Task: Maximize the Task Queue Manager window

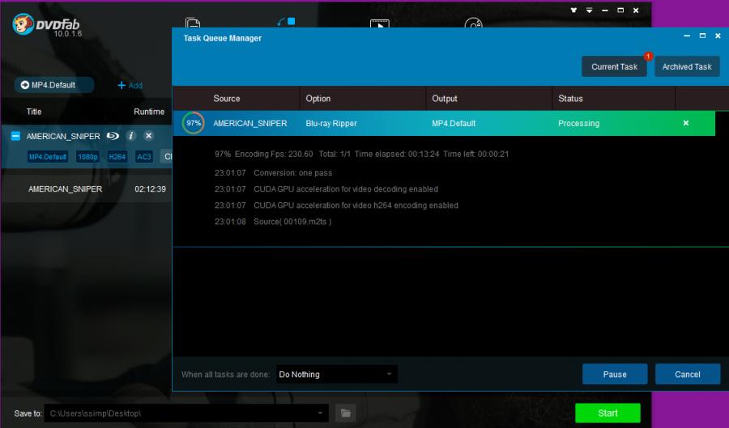Action: [x=702, y=36]
